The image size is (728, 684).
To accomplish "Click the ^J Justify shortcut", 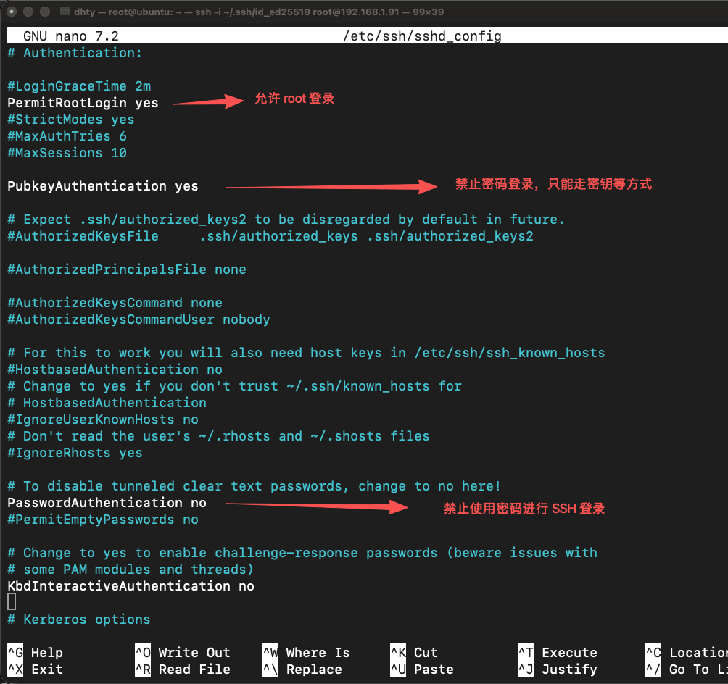I will [557, 670].
